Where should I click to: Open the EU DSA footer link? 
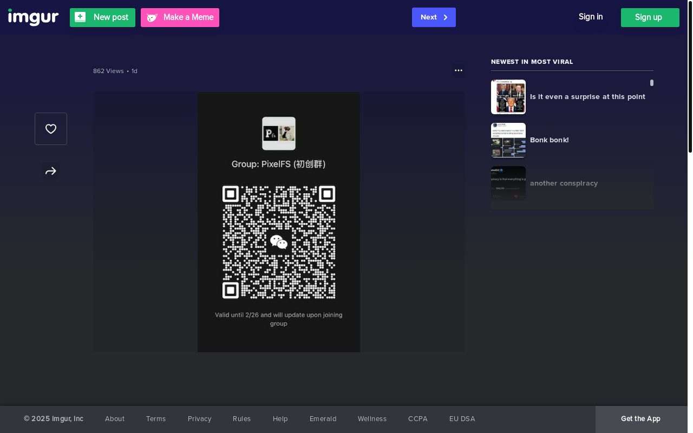pos(462,419)
